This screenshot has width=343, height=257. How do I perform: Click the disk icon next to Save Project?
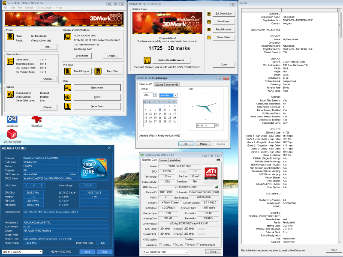[209, 22]
